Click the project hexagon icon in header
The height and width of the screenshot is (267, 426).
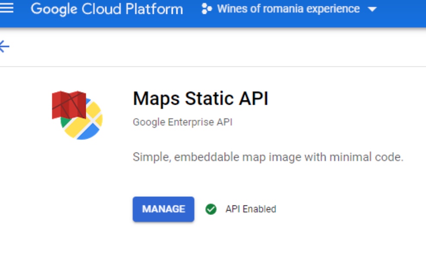[x=207, y=9]
